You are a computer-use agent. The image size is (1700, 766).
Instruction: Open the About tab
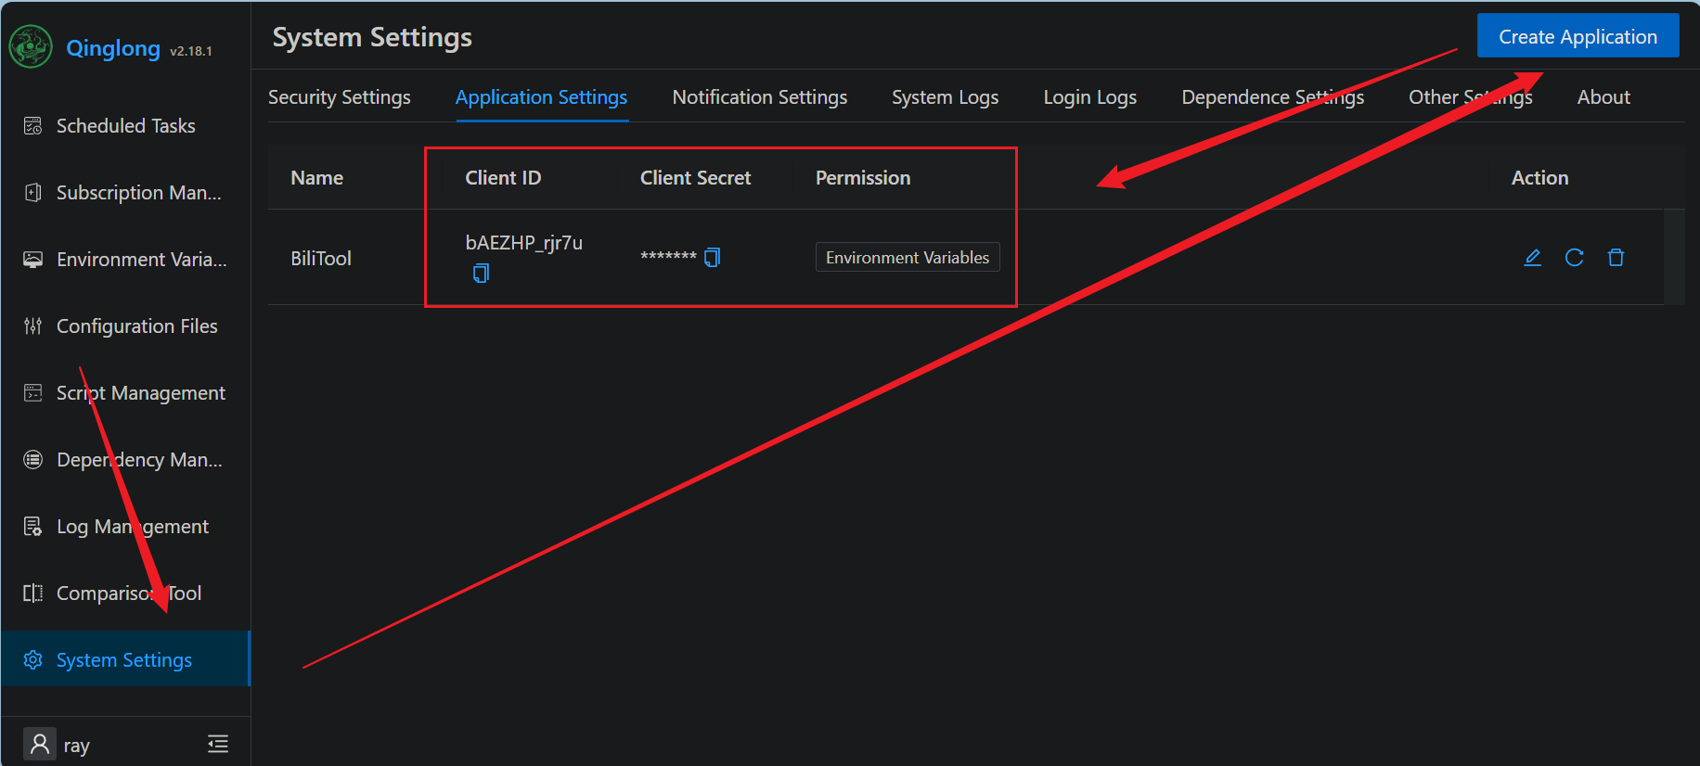tap(1603, 97)
